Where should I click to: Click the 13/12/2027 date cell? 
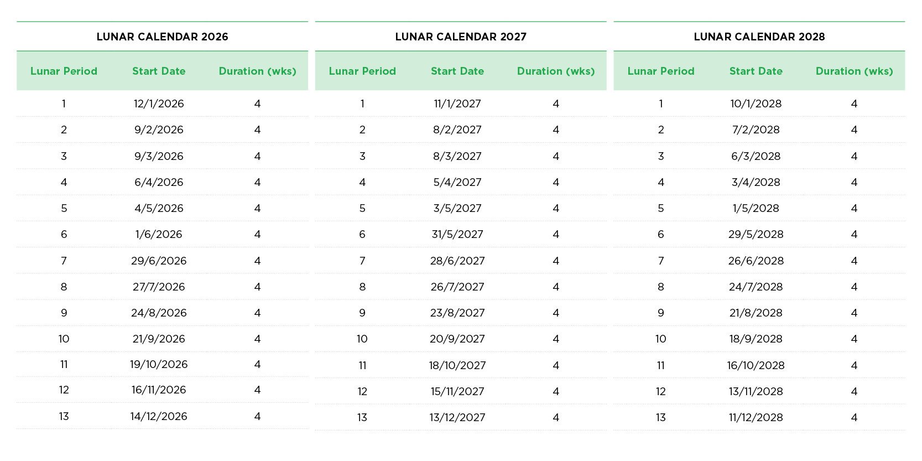(x=457, y=417)
